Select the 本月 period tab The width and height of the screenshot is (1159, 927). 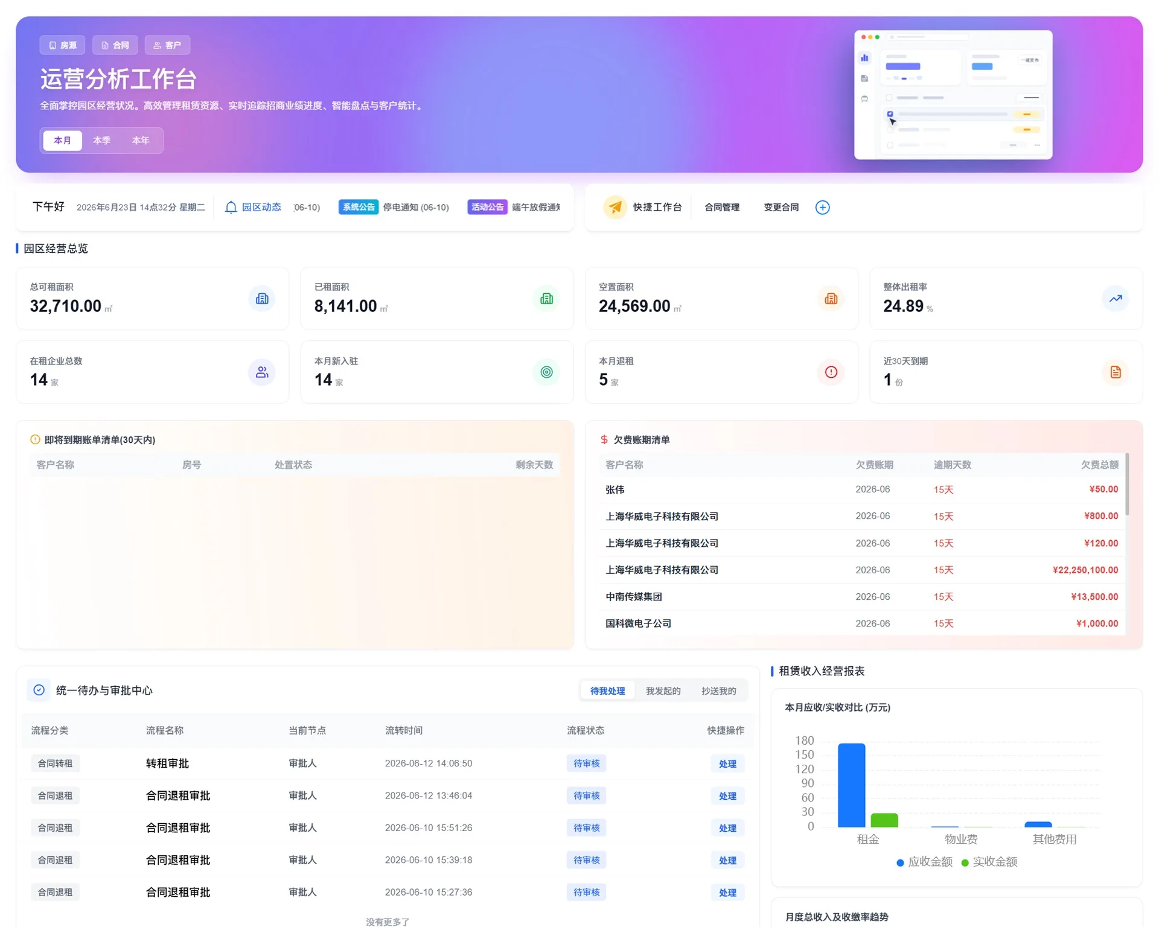click(62, 141)
